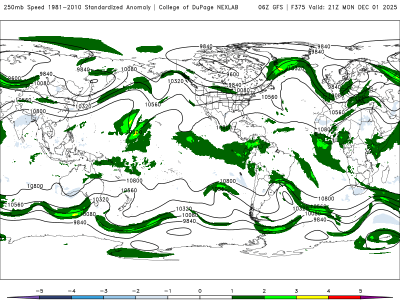Click the yellow 3-to-4 colorbar segment
Screen dimensions: 400x300
[312, 297]
